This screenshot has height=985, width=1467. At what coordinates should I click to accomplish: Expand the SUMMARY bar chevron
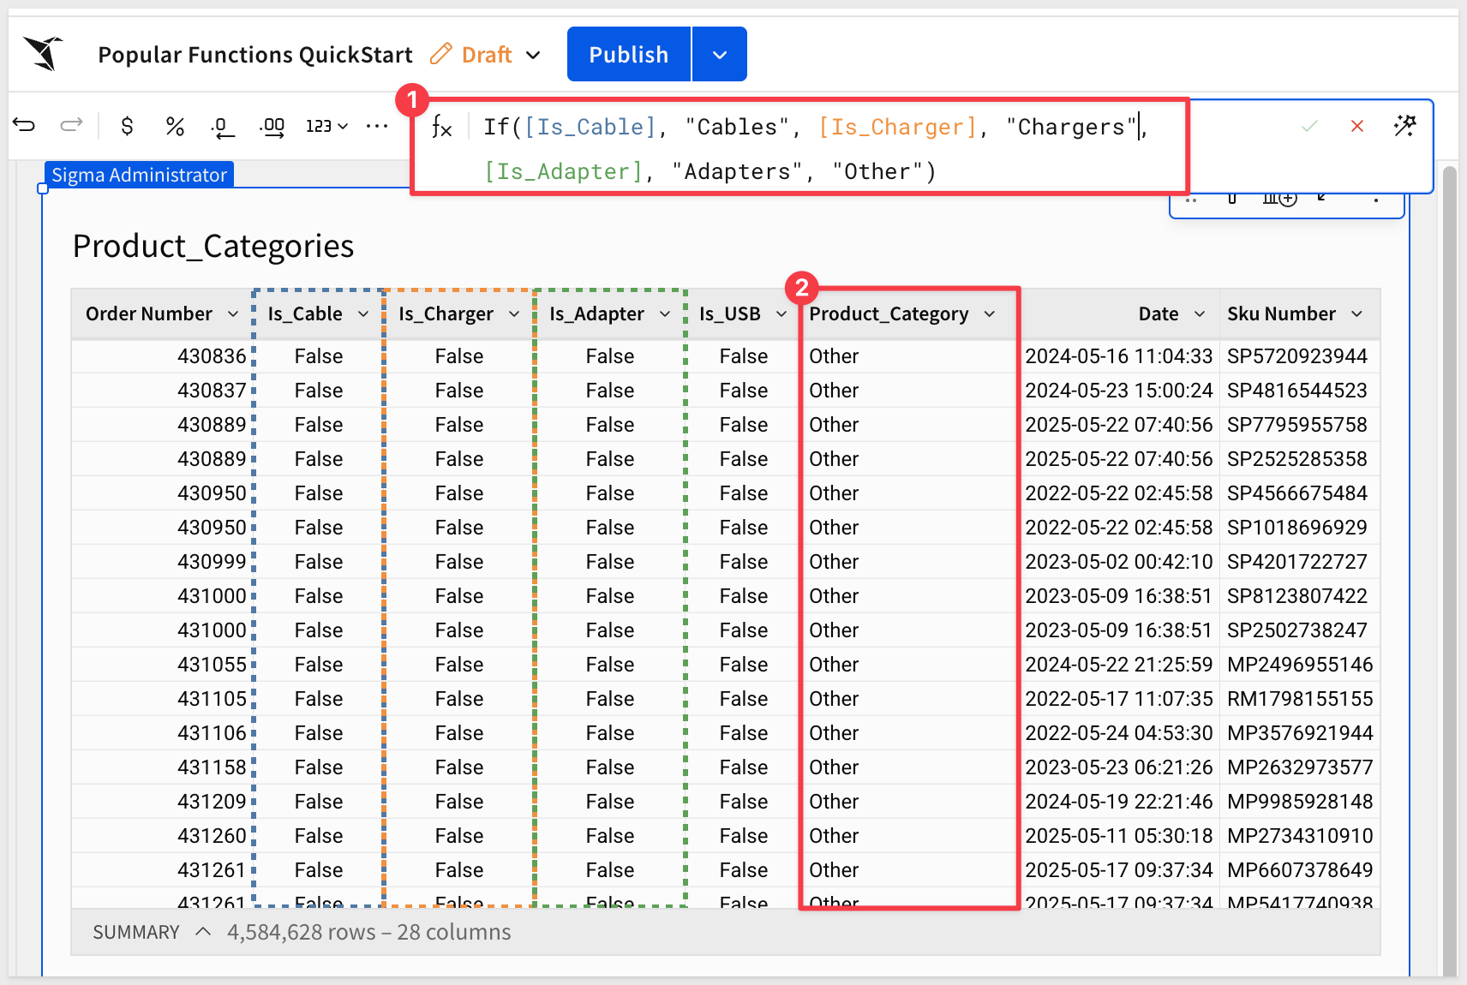[x=203, y=932]
